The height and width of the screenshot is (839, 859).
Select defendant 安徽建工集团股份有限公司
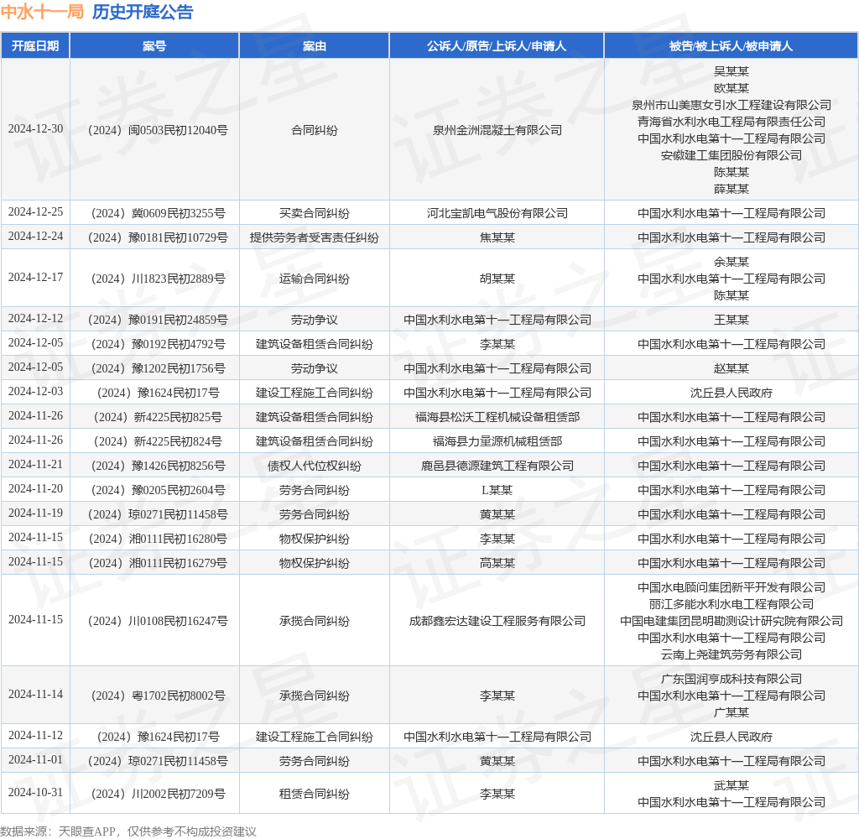(731, 155)
